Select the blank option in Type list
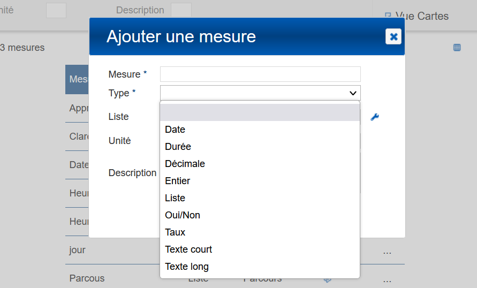 click(260, 113)
